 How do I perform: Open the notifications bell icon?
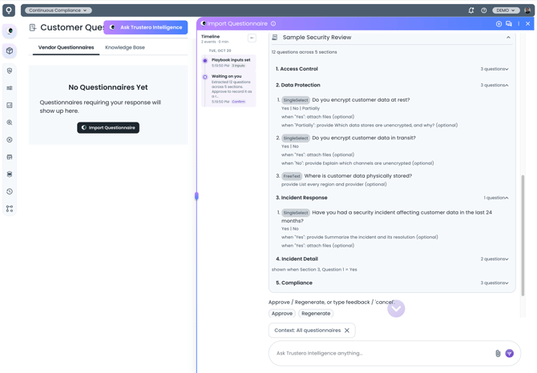tap(471, 10)
